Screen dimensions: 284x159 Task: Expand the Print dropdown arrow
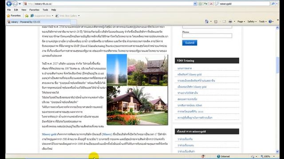pos(234,22)
